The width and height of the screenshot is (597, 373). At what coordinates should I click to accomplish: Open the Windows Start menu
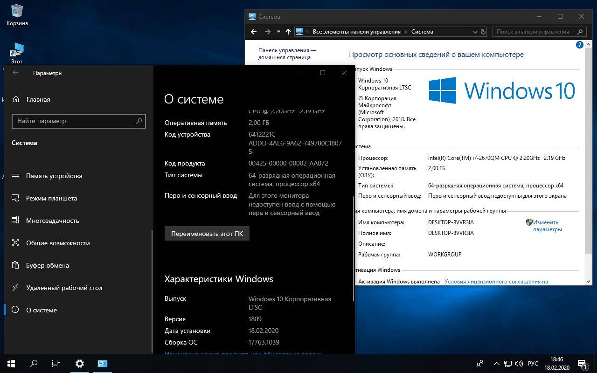[11, 364]
